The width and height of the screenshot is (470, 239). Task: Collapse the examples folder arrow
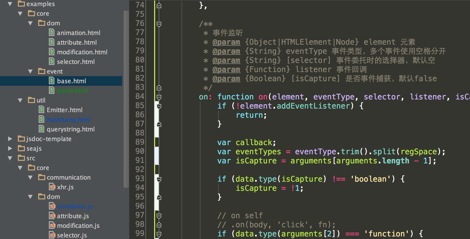tap(10, 4)
